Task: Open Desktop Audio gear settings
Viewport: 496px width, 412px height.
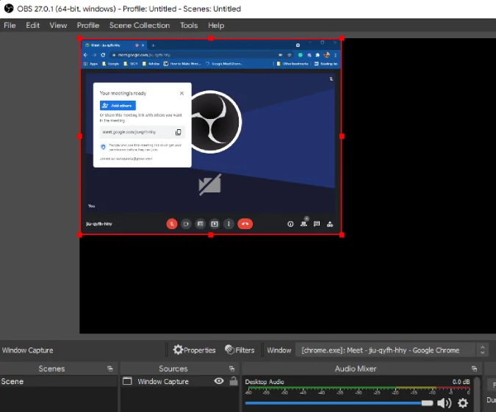Action: pyautogui.click(x=463, y=403)
